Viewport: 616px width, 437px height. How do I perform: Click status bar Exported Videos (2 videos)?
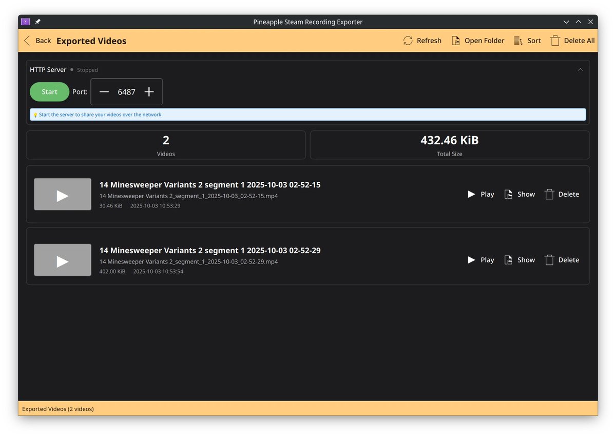(x=58, y=409)
